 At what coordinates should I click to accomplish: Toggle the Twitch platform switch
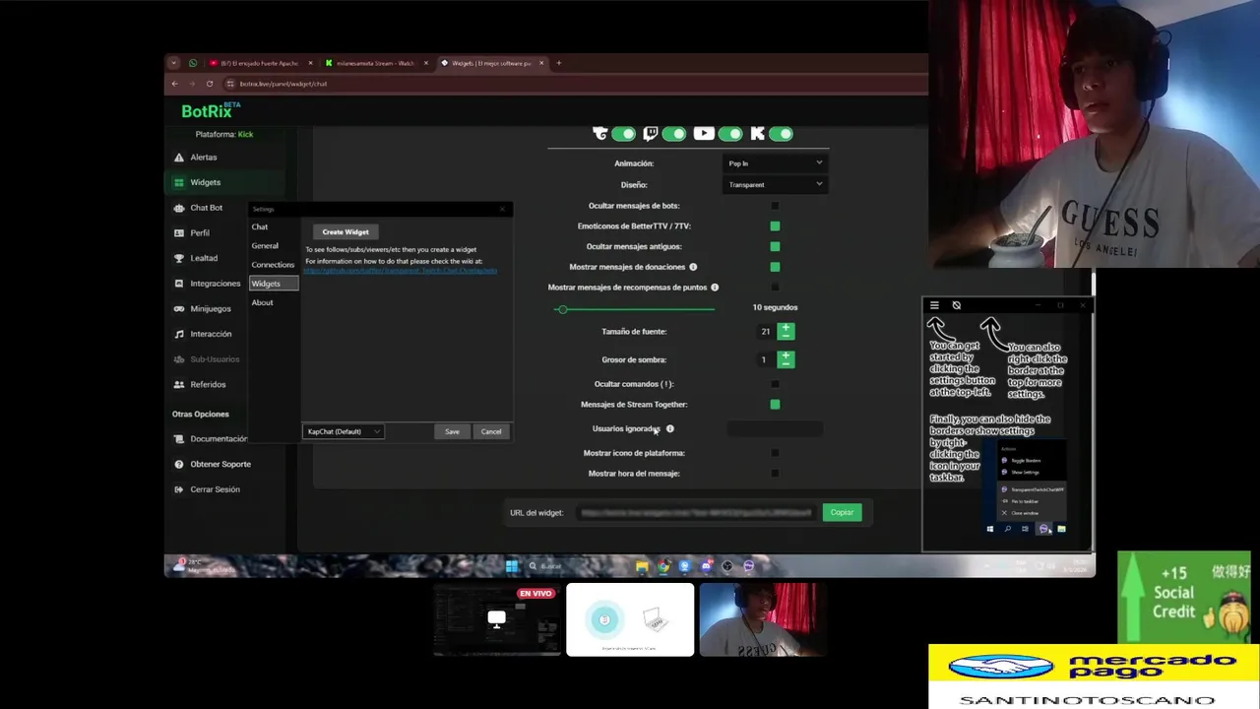tap(674, 134)
